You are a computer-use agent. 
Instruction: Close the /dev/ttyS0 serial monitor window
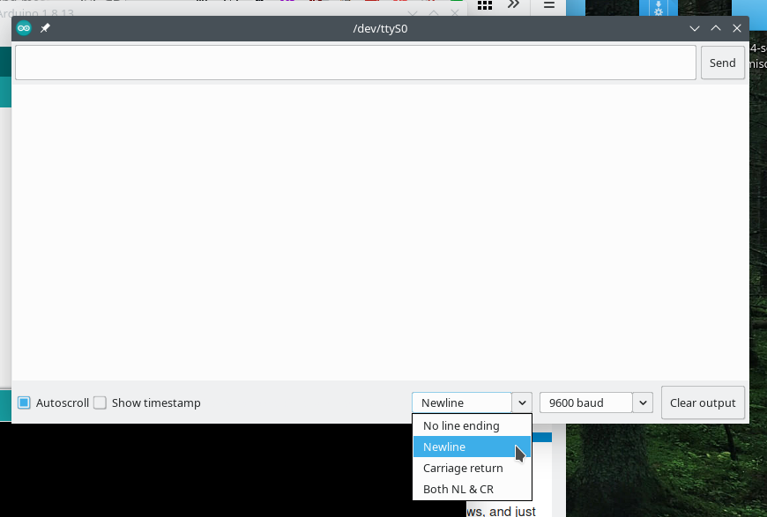tap(737, 28)
